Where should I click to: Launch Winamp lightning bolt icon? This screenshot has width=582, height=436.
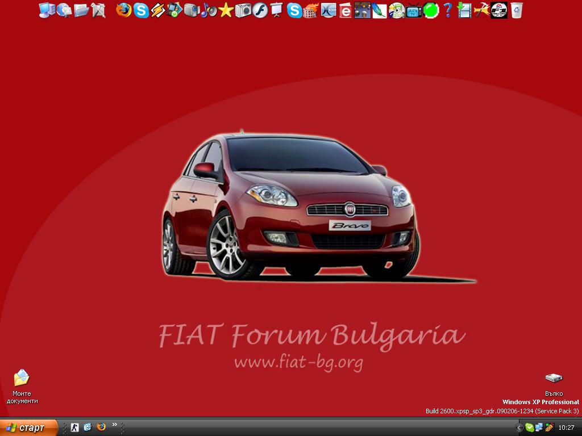point(158,10)
